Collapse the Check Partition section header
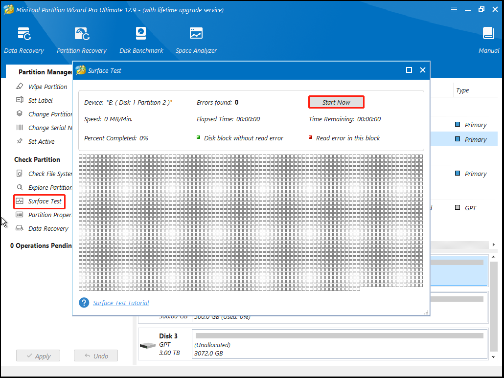 pos(37,159)
